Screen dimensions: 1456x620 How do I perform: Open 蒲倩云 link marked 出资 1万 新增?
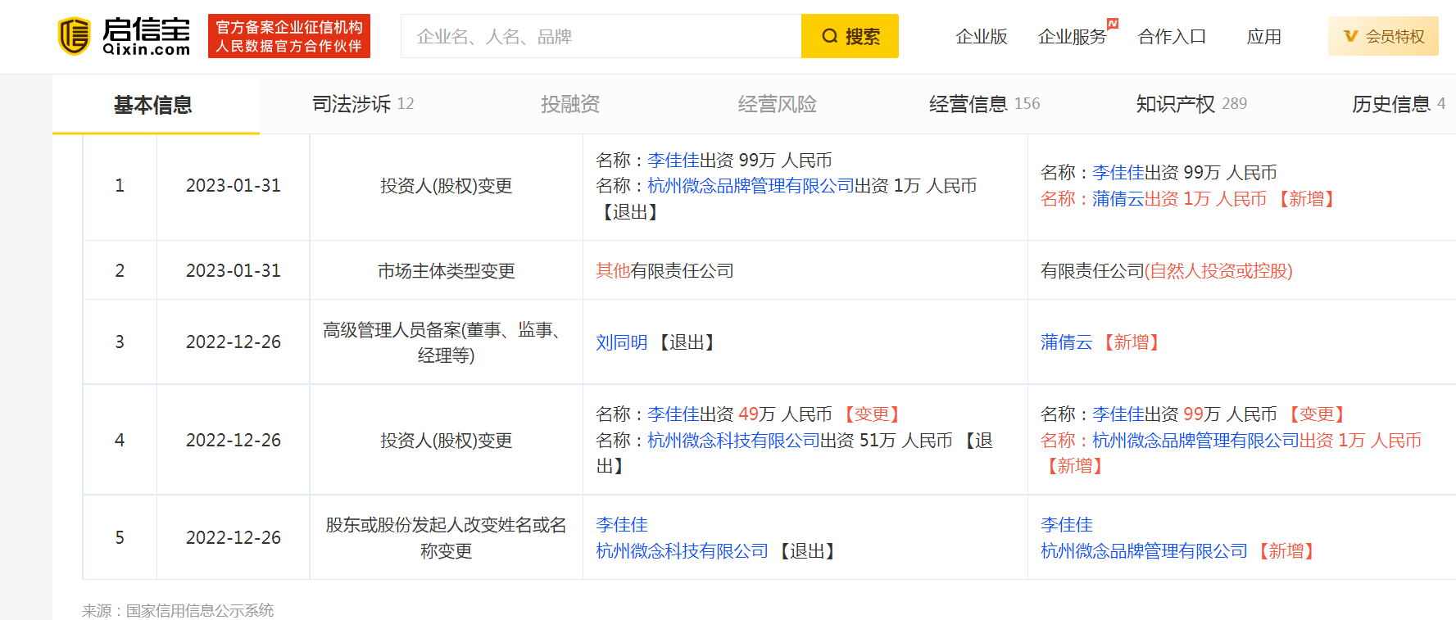(1118, 199)
